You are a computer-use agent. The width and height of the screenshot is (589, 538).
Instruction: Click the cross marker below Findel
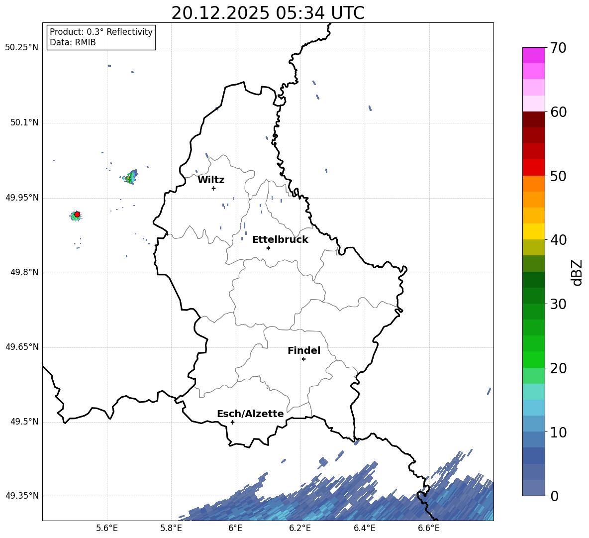(x=303, y=359)
